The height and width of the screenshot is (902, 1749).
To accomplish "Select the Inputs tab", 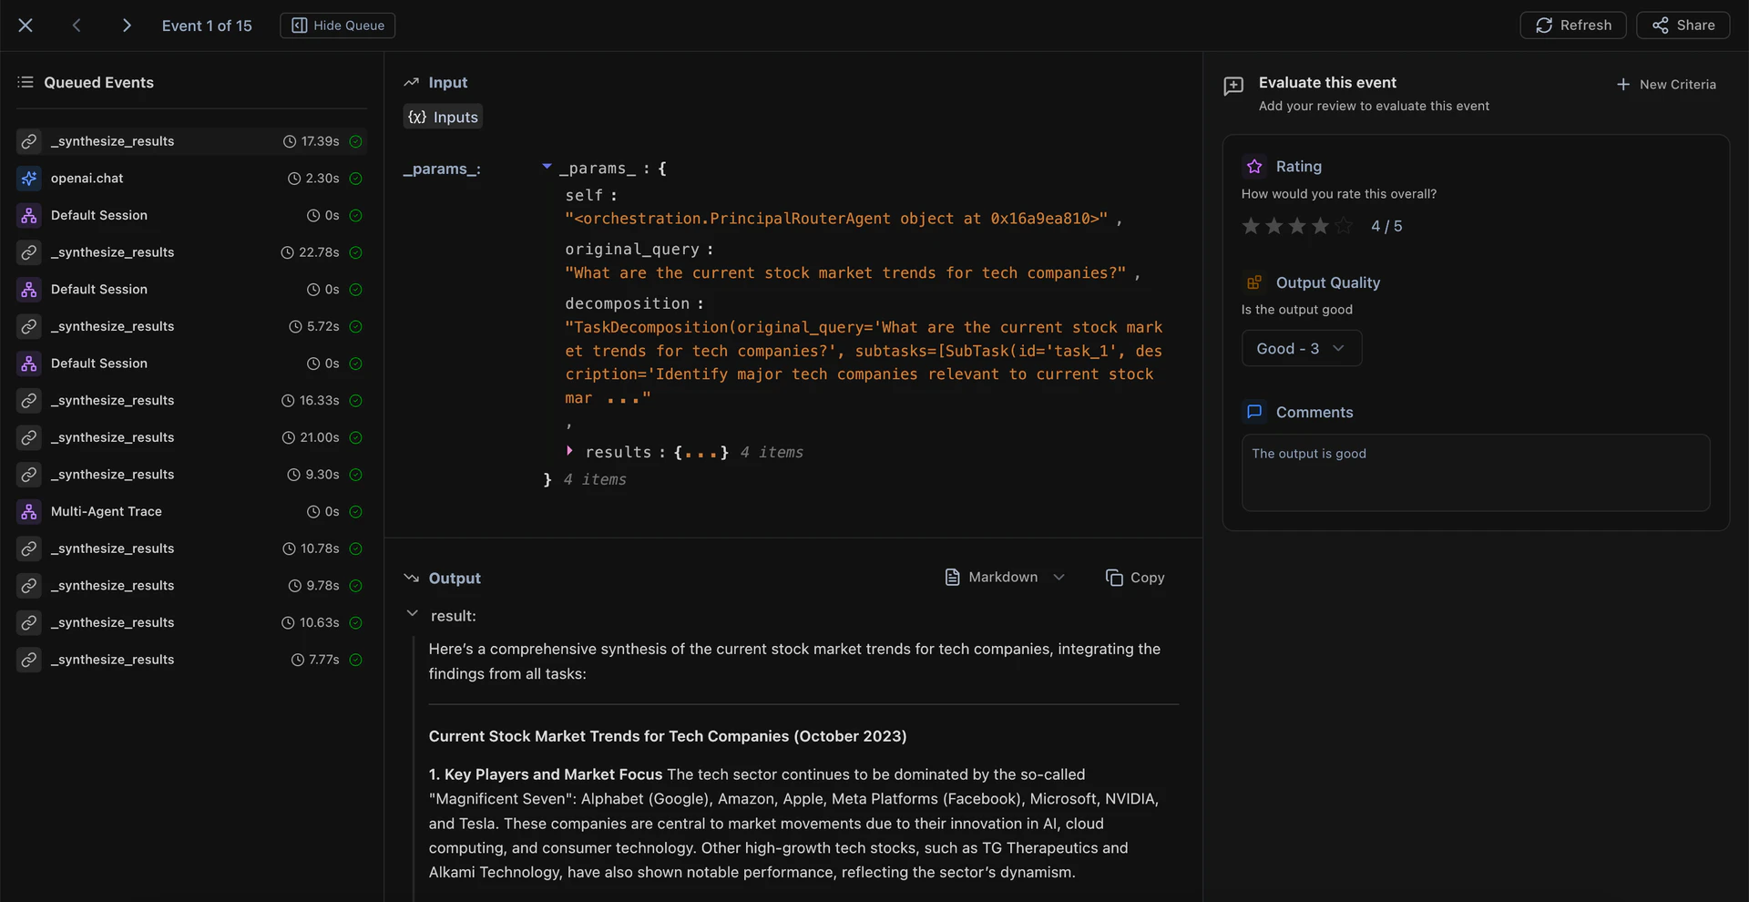I will [x=443, y=118].
